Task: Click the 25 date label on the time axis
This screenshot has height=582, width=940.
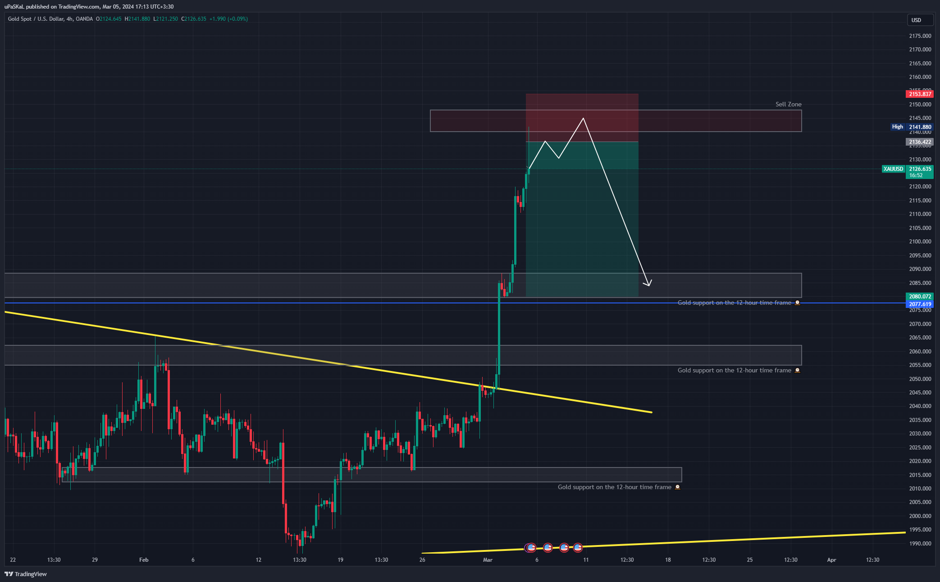Action: (750, 560)
